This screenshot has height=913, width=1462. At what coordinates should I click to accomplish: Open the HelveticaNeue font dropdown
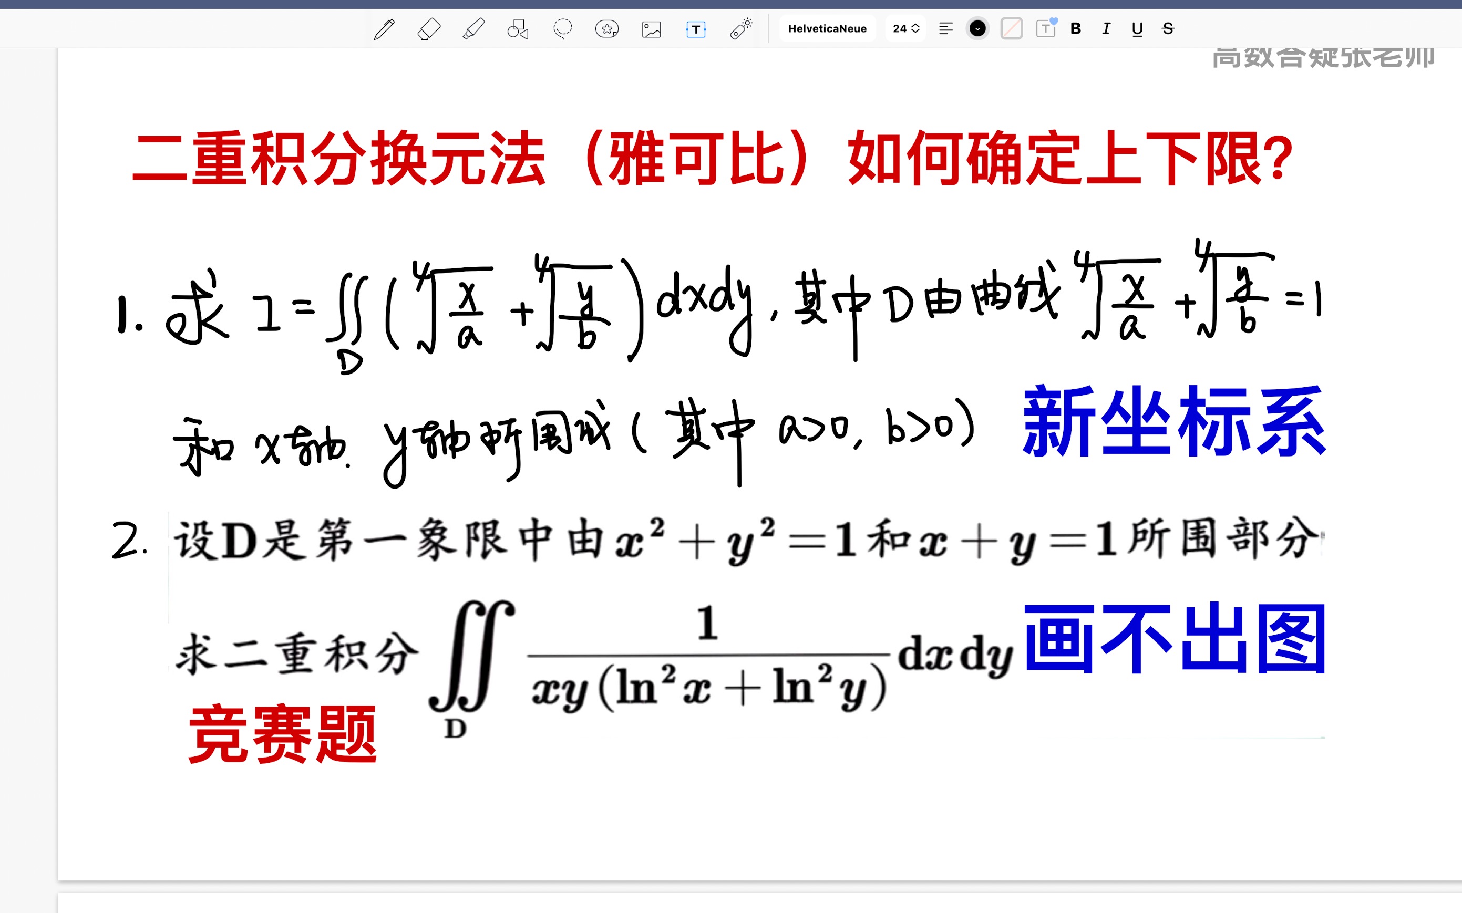pos(827,28)
